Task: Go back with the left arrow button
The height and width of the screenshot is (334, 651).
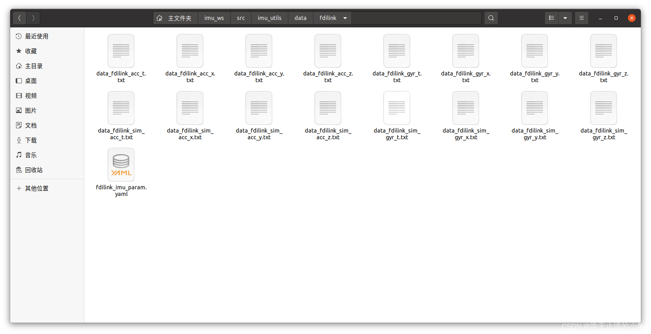Action: [x=20, y=18]
